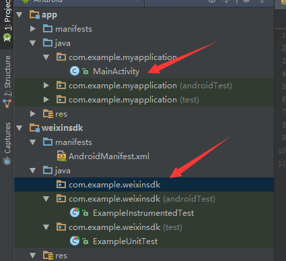This screenshot has width=286, height=261.
Task: Select com.example.myapplication (test) label
Action: pos(134,100)
